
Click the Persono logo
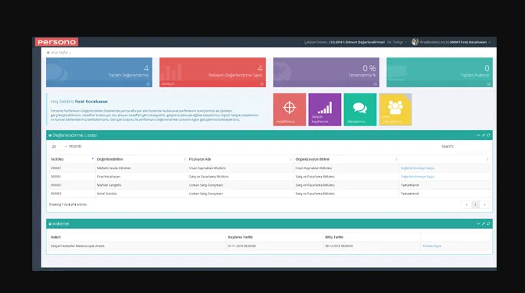[x=57, y=42]
